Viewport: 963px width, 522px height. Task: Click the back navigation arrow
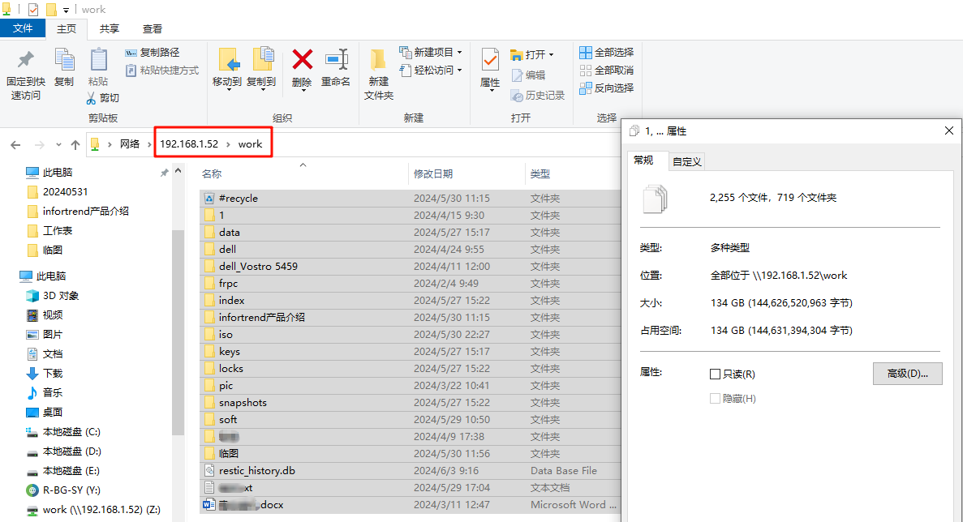[16, 143]
